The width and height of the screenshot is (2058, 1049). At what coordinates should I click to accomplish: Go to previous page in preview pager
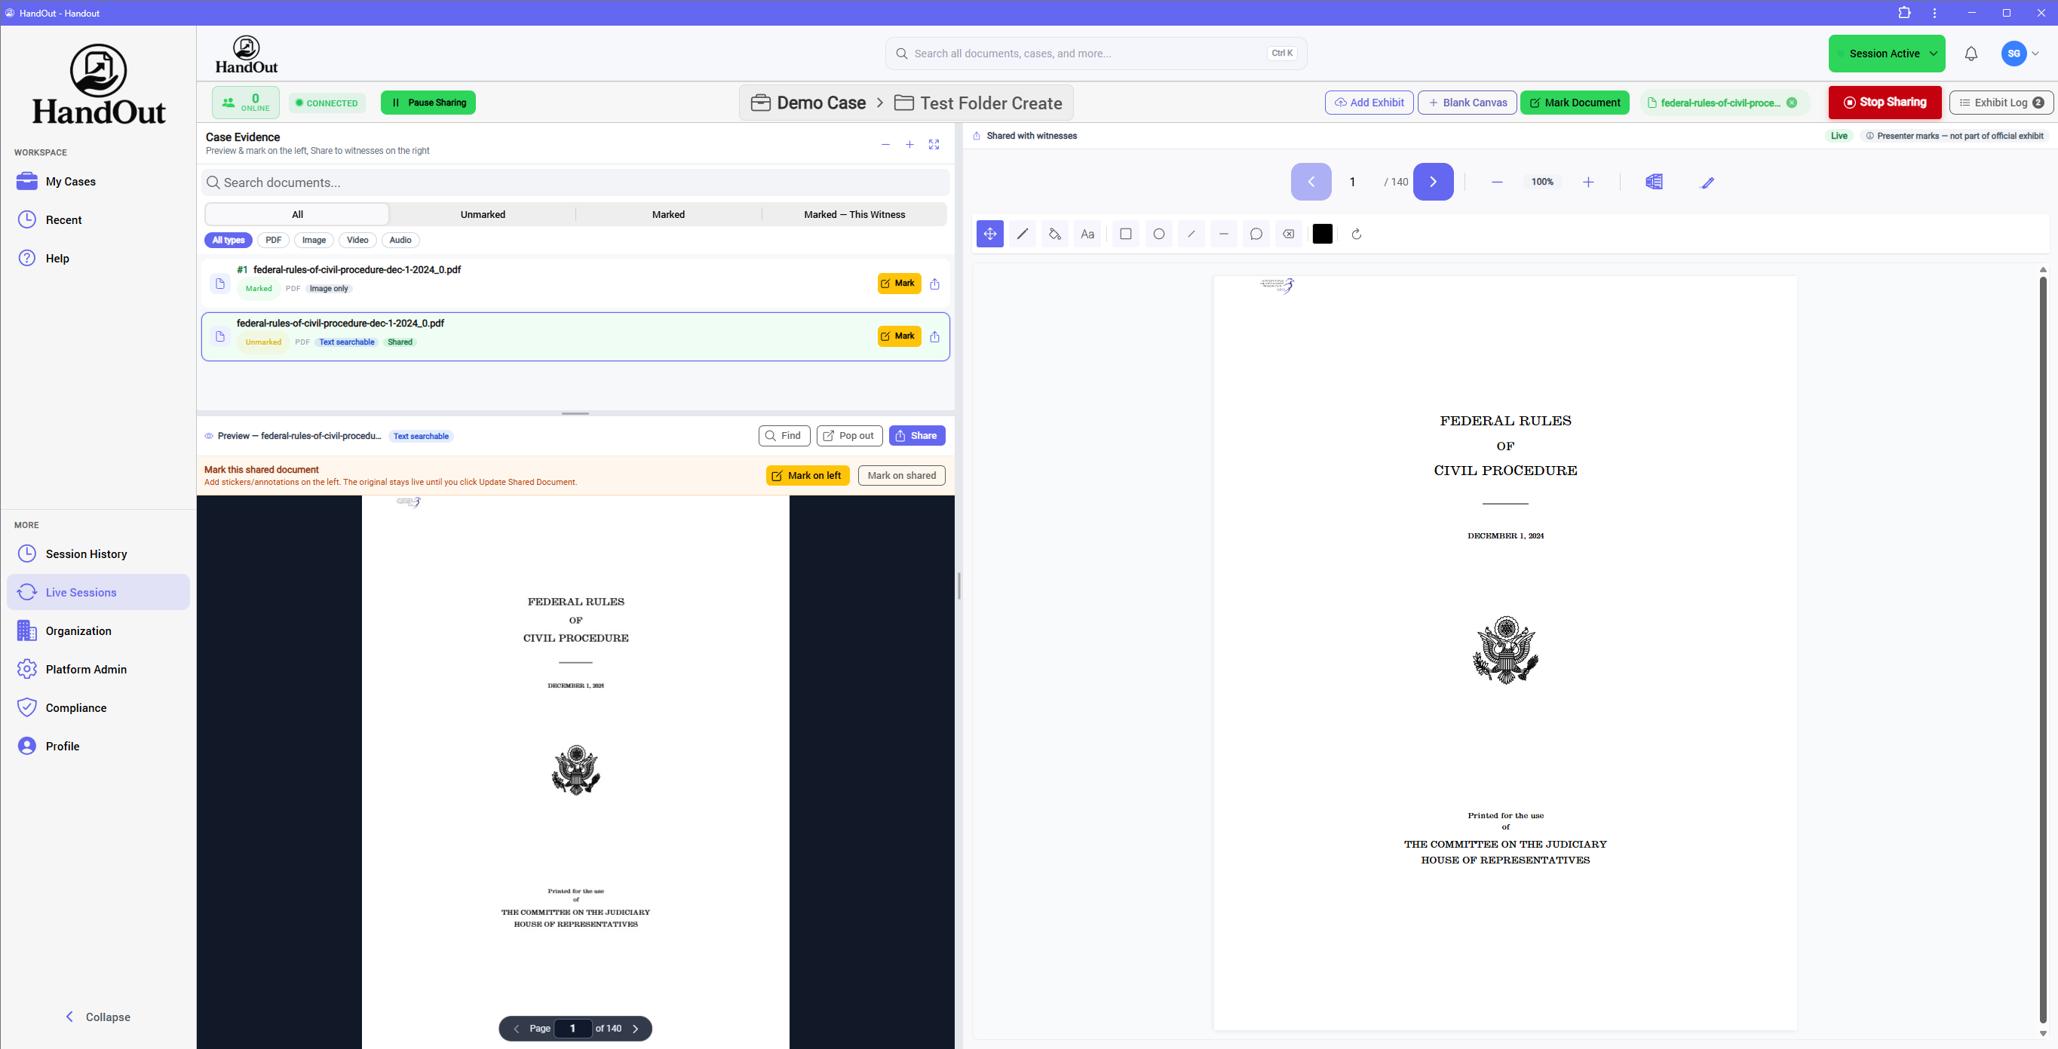(x=516, y=1029)
